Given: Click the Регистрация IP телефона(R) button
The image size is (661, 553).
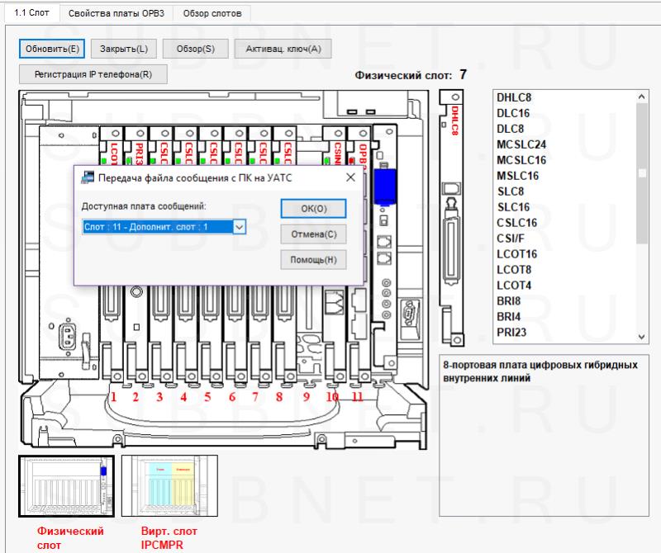Looking at the screenshot, I should [x=93, y=74].
